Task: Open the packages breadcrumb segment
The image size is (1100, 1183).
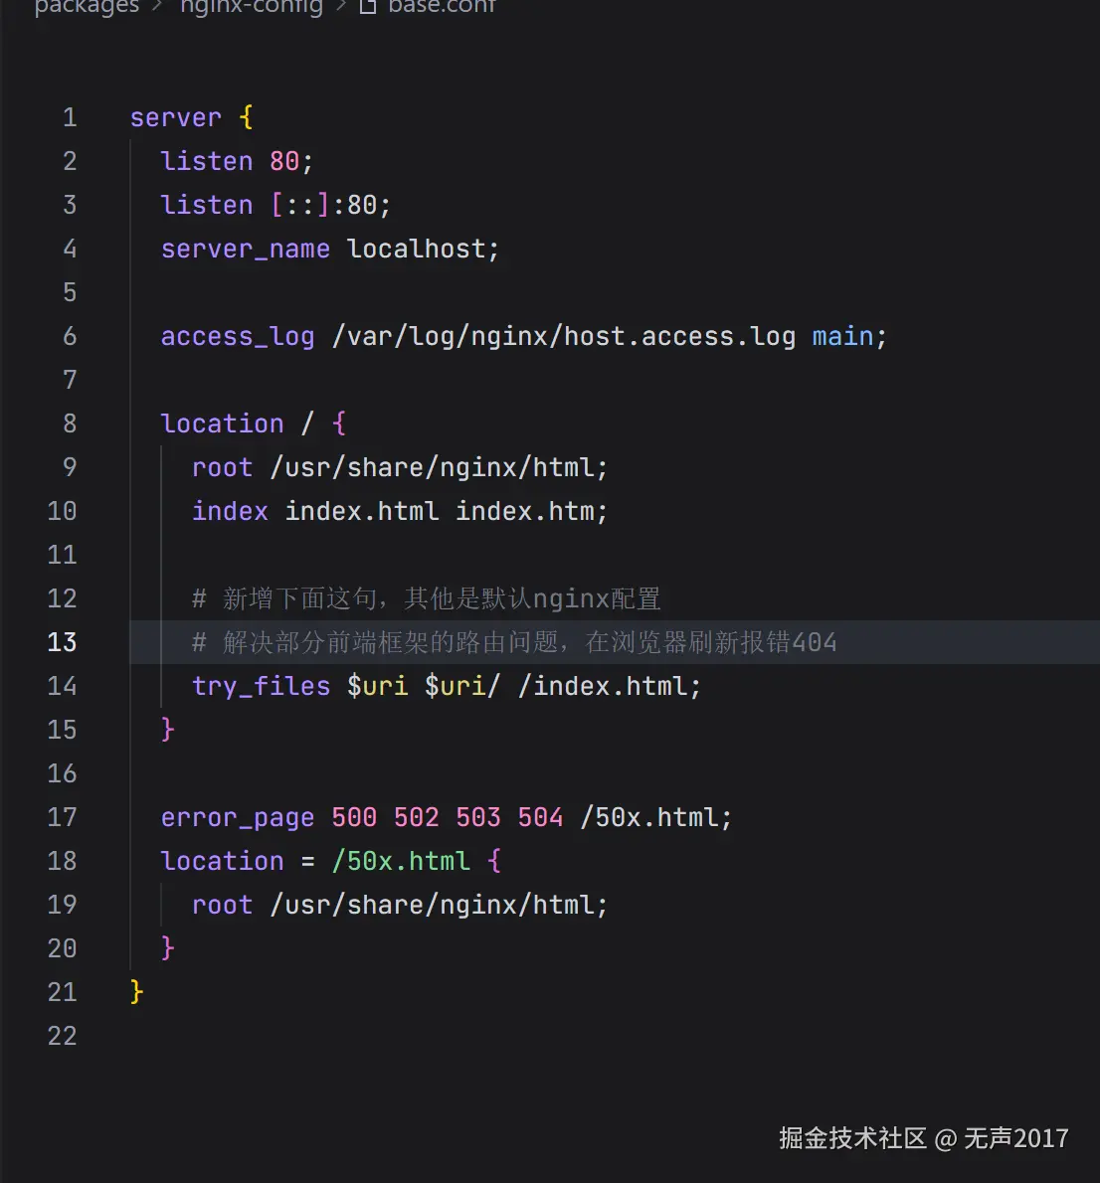Action: (x=87, y=7)
